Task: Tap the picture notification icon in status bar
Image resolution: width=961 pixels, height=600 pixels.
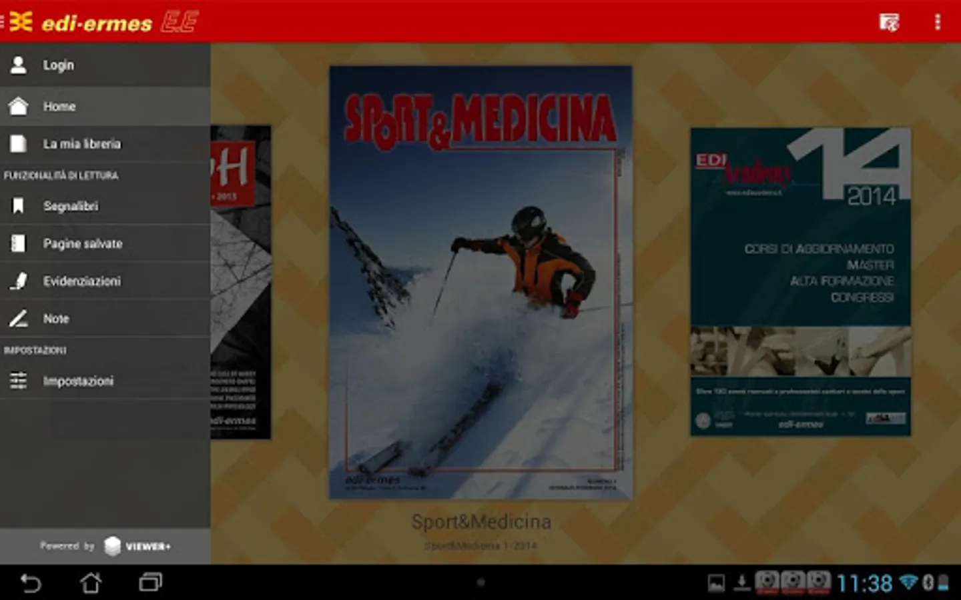Action: coord(716,583)
